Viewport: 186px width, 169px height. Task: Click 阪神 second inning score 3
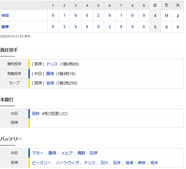click(x=64, y=27)
